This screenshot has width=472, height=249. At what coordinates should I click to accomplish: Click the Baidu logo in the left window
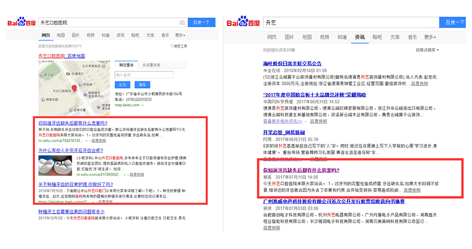click(22, 22)
